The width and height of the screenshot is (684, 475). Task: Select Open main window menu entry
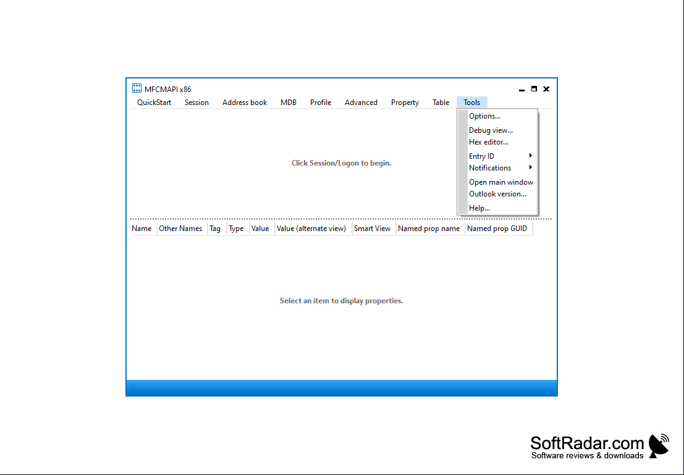point(498,182)
